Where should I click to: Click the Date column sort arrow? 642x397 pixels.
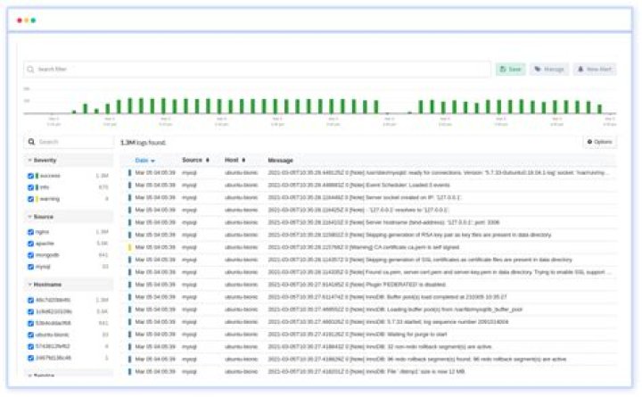tap(152, 161)
